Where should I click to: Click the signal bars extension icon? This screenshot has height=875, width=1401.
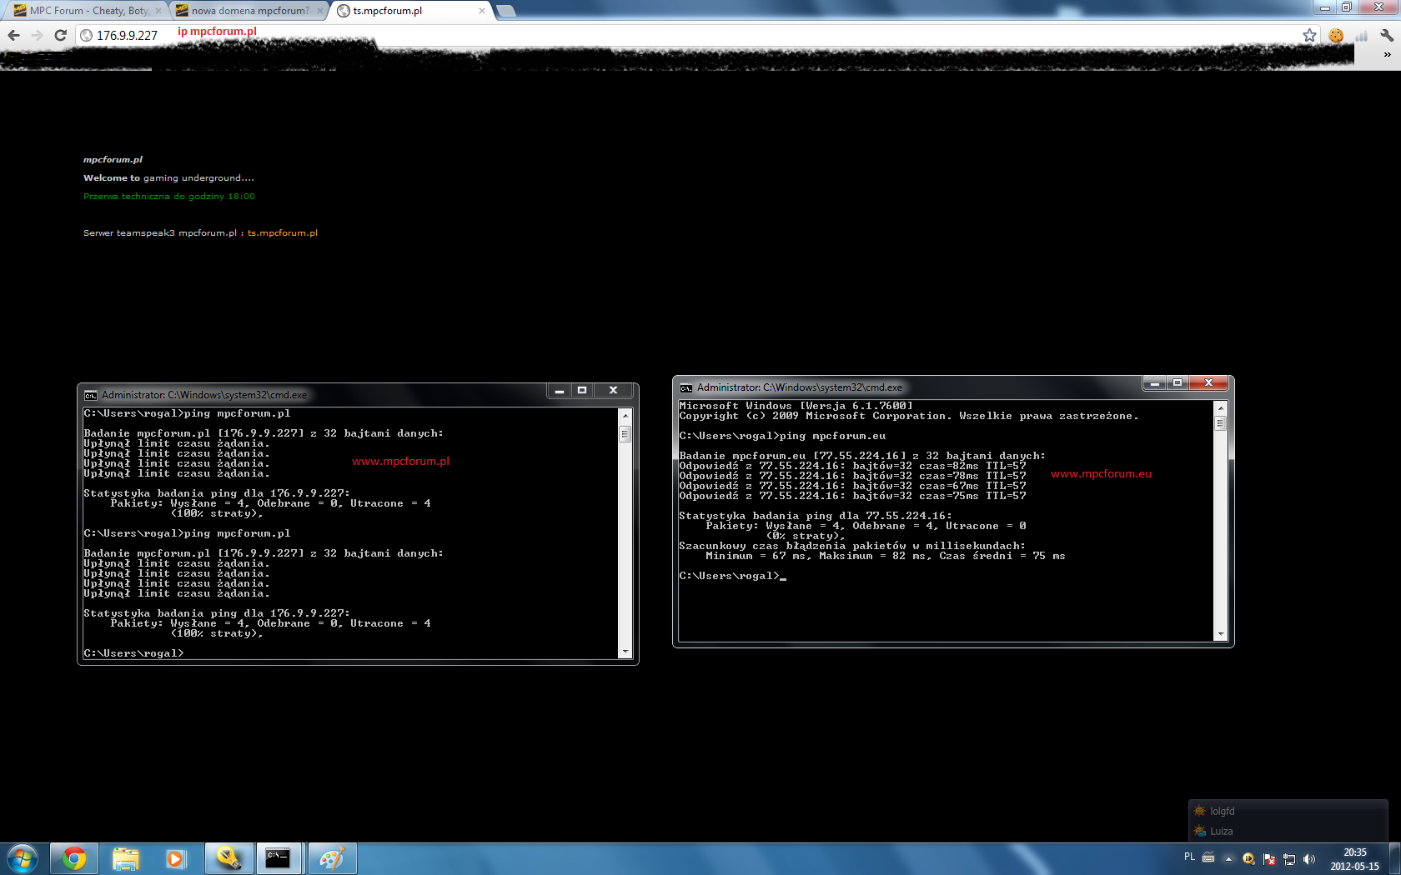(x=1362, y=35)
